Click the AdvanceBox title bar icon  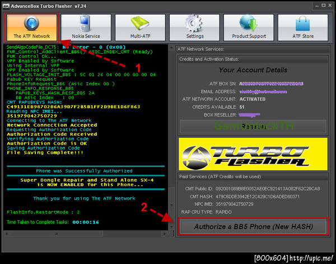point(6,6)
